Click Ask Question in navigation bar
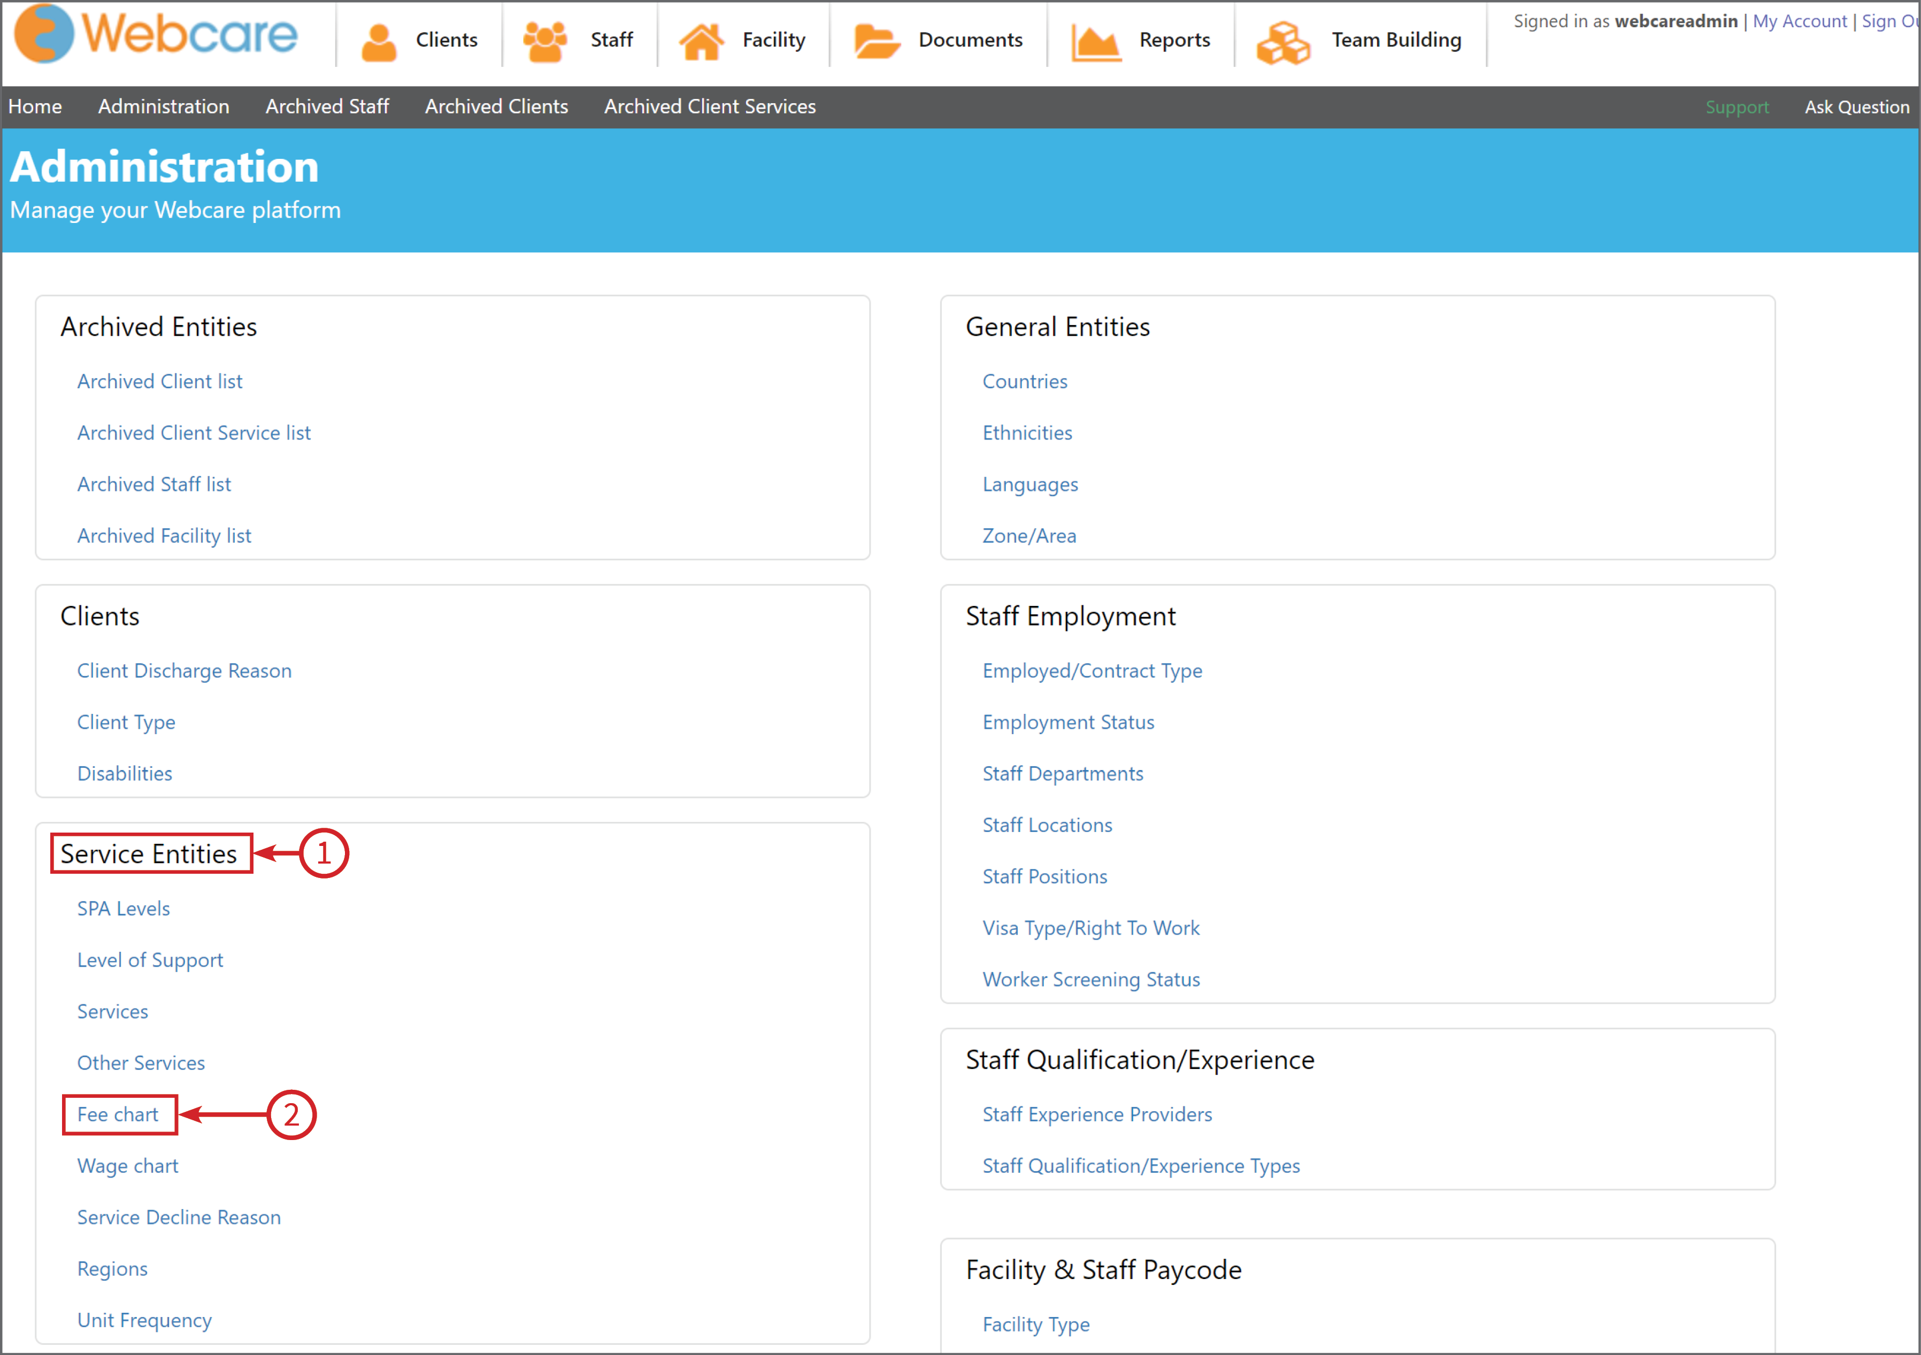 pyautogui.click(x=1857, y=107)
